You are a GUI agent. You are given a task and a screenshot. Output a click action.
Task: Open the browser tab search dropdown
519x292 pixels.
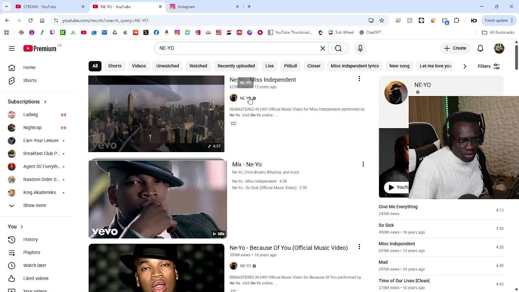click(x=6, y=6)
